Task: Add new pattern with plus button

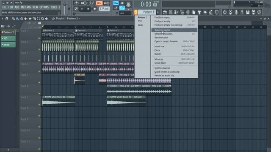Action: coord(158,12)
